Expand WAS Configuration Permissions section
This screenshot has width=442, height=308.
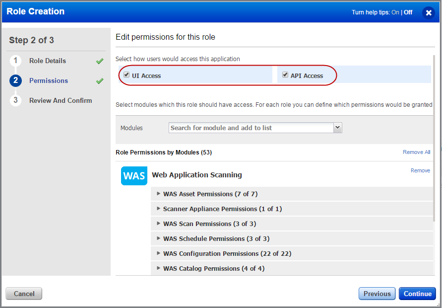click(159, 253)
